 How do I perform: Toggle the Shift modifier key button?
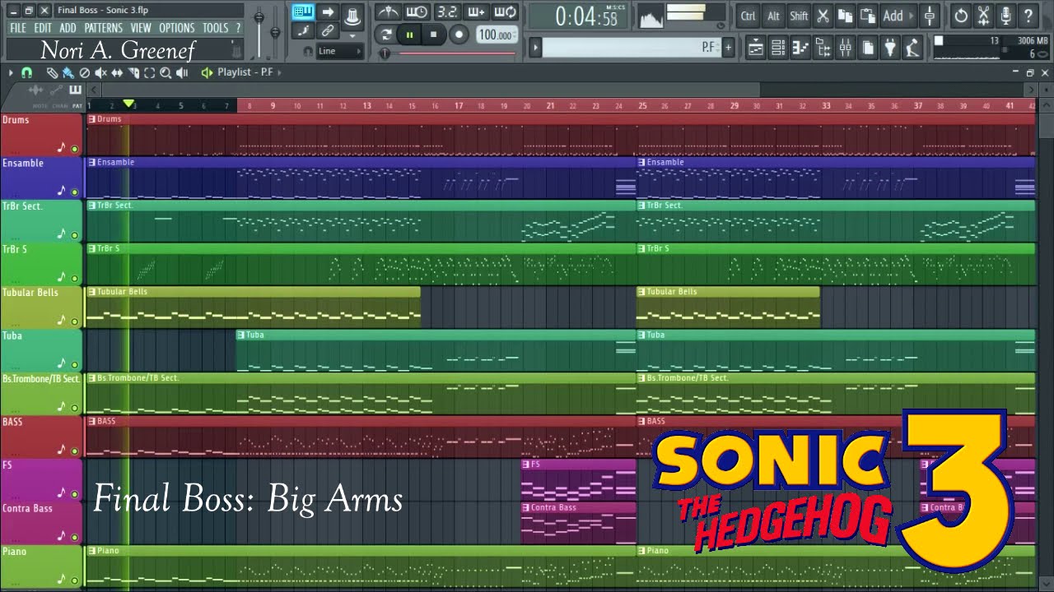(799, 16)
